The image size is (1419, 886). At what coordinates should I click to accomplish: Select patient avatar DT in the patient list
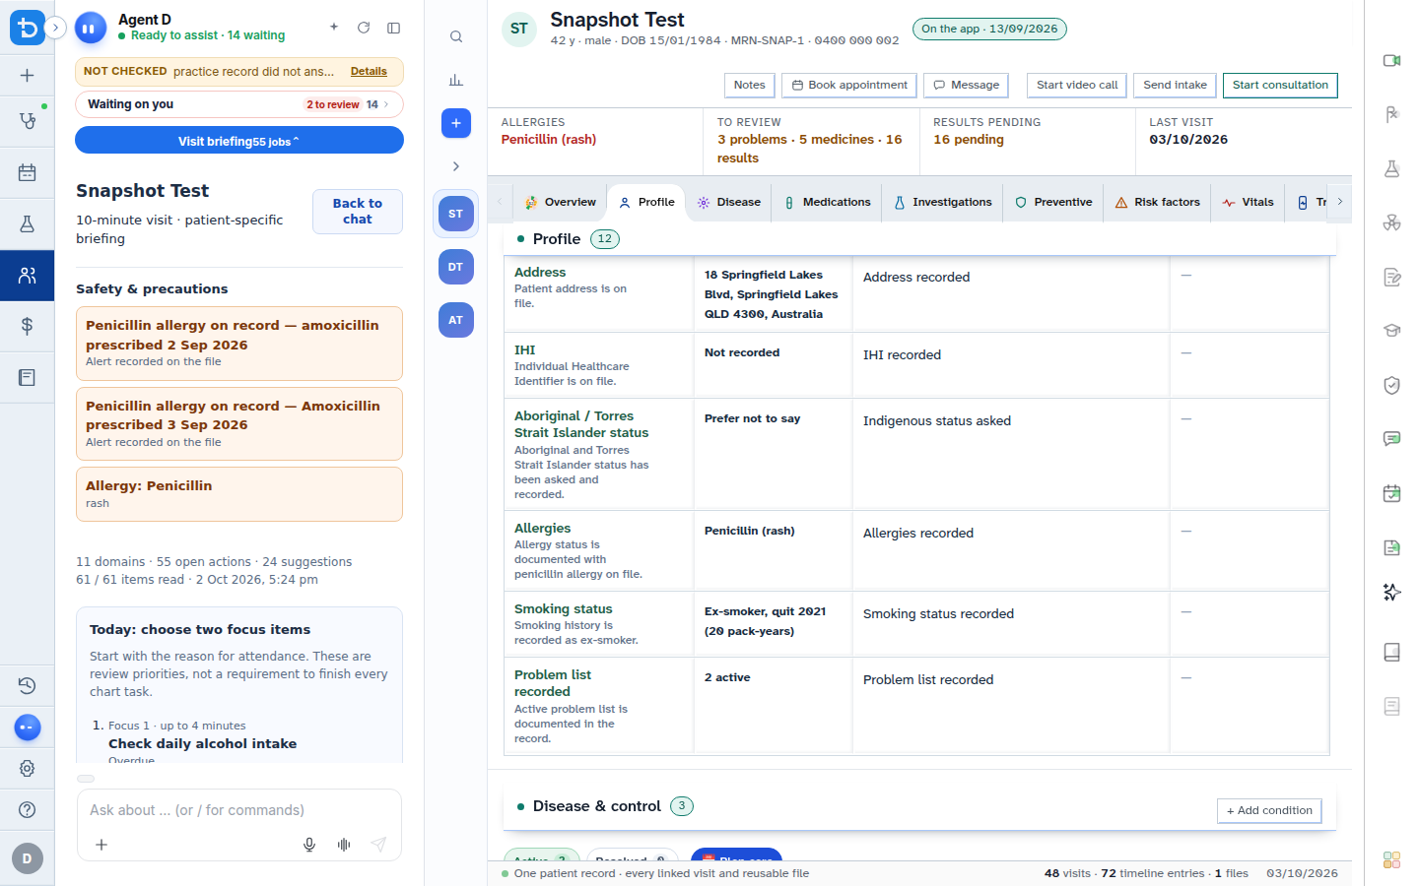456,267
